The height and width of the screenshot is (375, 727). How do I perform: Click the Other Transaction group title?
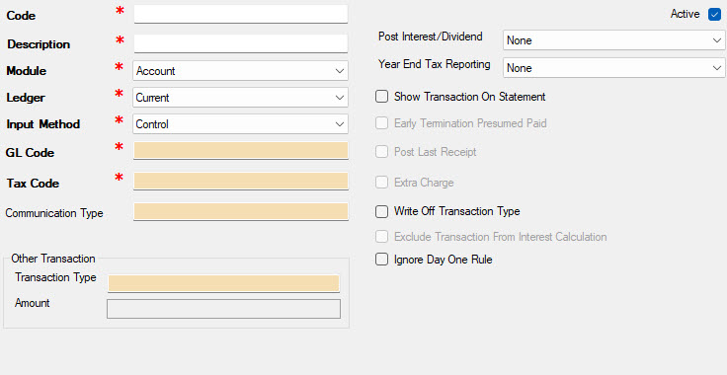click(x=53, y=259)
